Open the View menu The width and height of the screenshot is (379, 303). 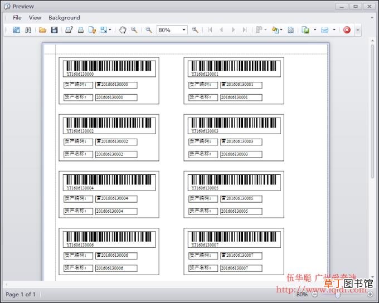(35, 18)
